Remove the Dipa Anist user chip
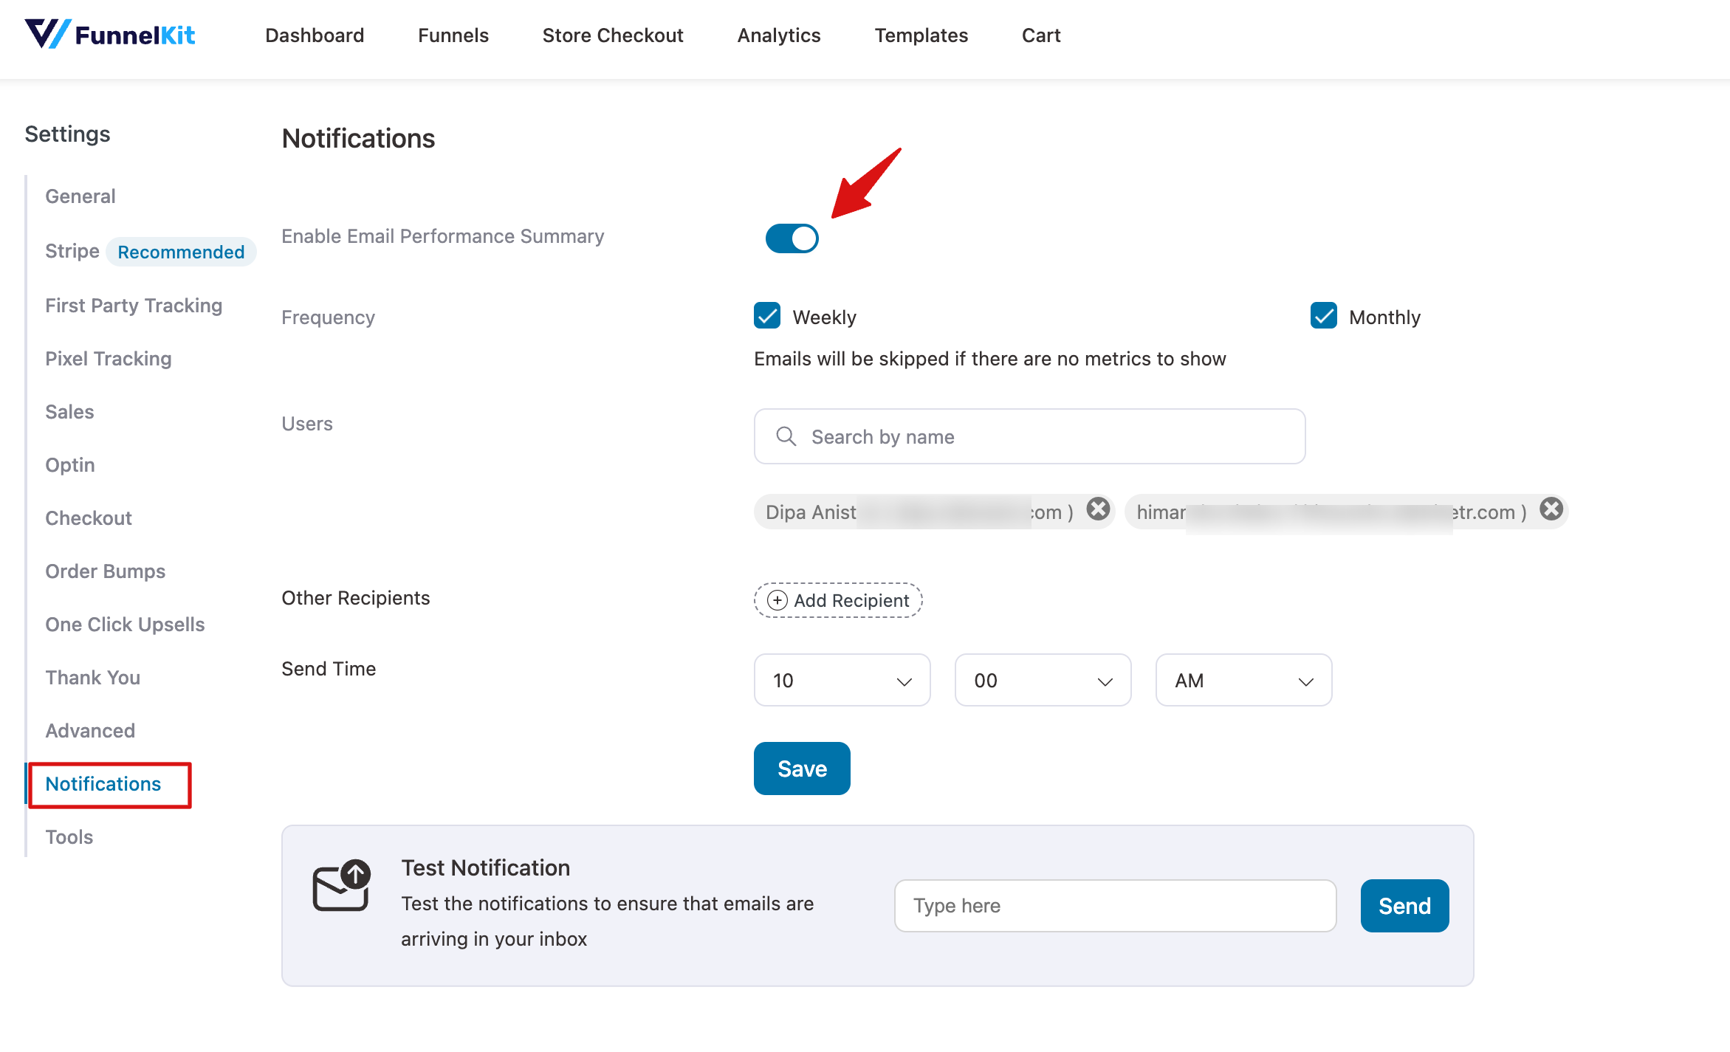The height and width of the screenshot is (1052, 1730). tap(1098, 509)
